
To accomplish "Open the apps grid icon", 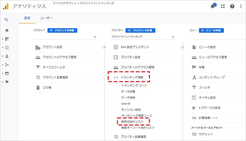I will [x=223, y=6].
